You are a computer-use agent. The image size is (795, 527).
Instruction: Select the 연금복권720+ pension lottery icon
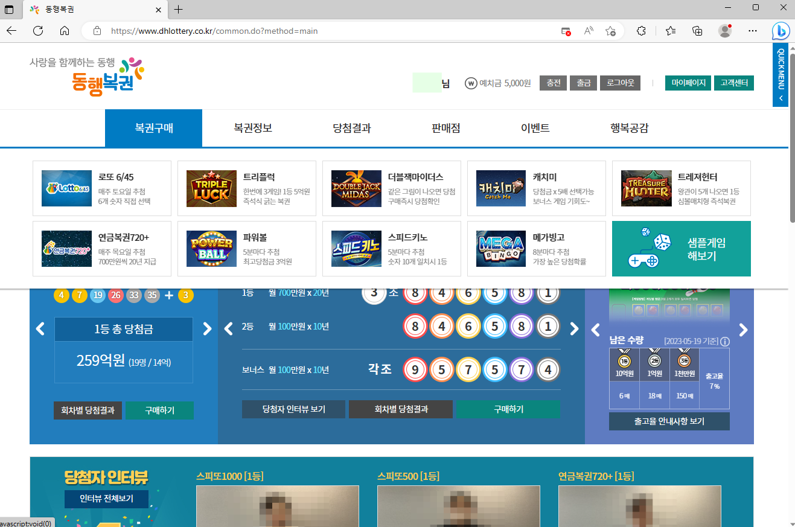[66, 249]
